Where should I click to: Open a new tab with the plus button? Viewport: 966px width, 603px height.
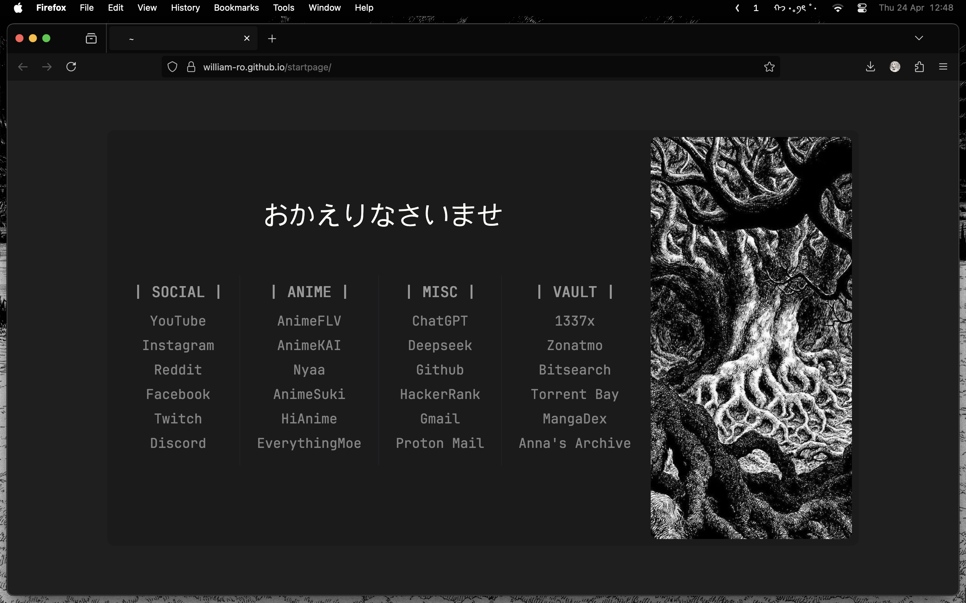click(272, 38)
